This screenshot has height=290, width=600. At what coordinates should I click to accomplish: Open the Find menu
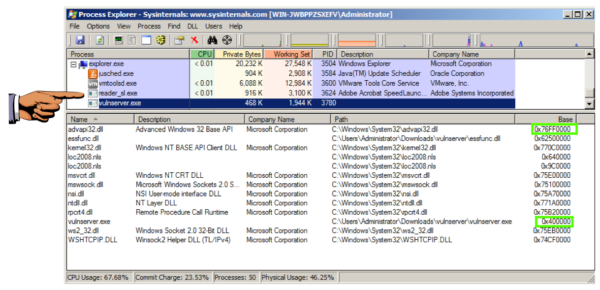coord(174,26)
